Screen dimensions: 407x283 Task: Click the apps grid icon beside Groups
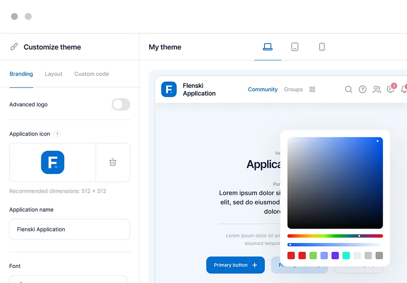[312, 89]
